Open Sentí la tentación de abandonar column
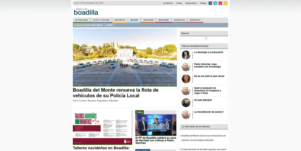Image resolution: width=301 pixels, height=151 pixels. pyautogui.click(x=208, y=90)
